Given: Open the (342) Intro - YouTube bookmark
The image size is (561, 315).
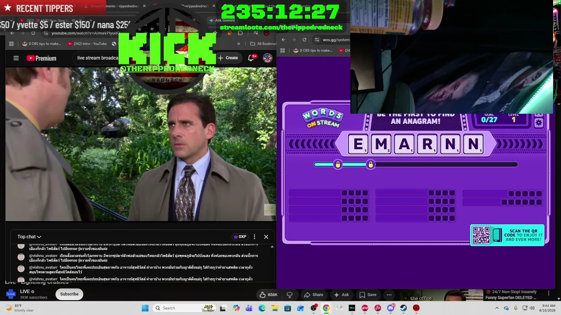Looking at the screenshot, I should pyautogui.click(x=87, y=44).
